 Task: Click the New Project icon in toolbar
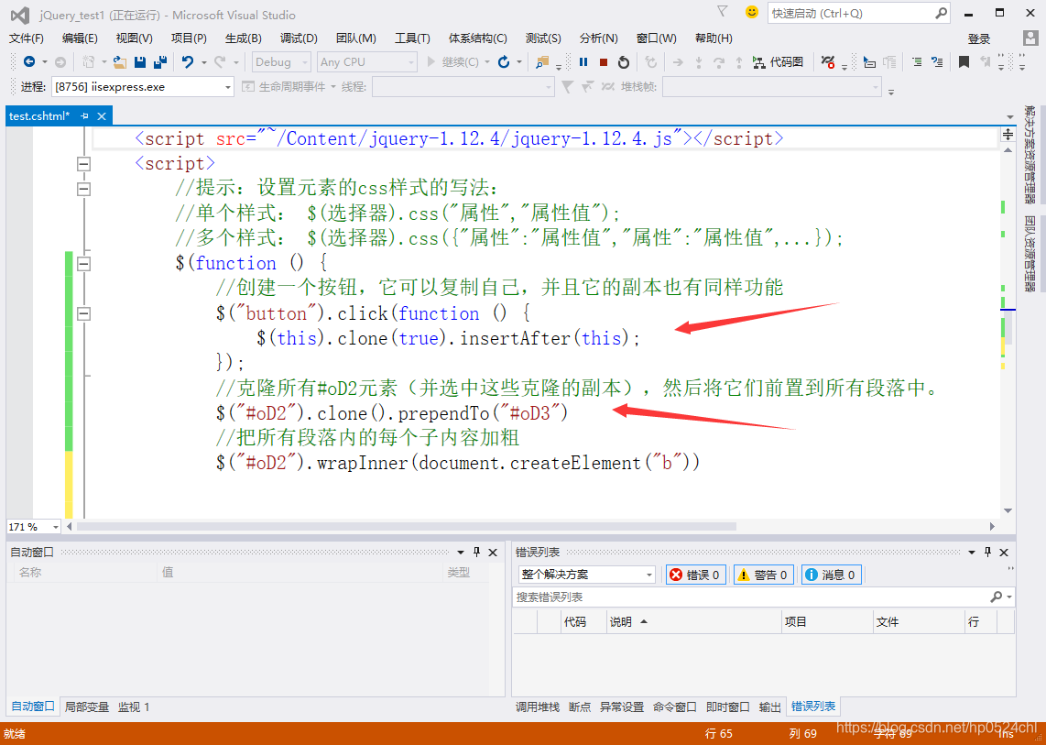click(88, 62)
